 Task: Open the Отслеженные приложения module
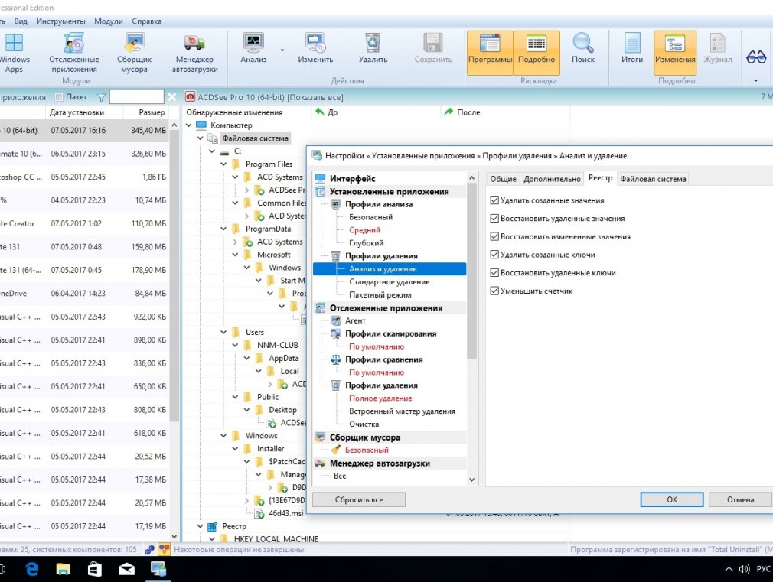(x=74, y=54)
